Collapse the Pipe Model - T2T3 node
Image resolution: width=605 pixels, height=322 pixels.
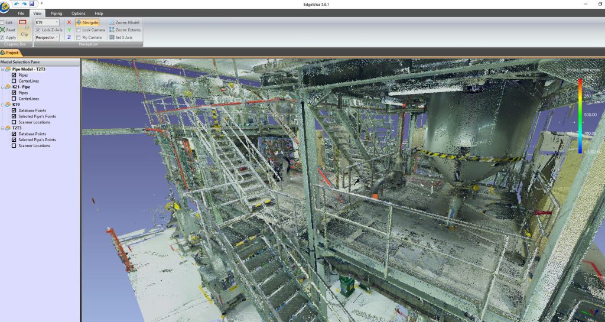click(x=2, y=69)
